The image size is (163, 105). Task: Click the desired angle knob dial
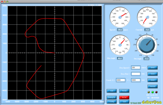tap(147, 45)
